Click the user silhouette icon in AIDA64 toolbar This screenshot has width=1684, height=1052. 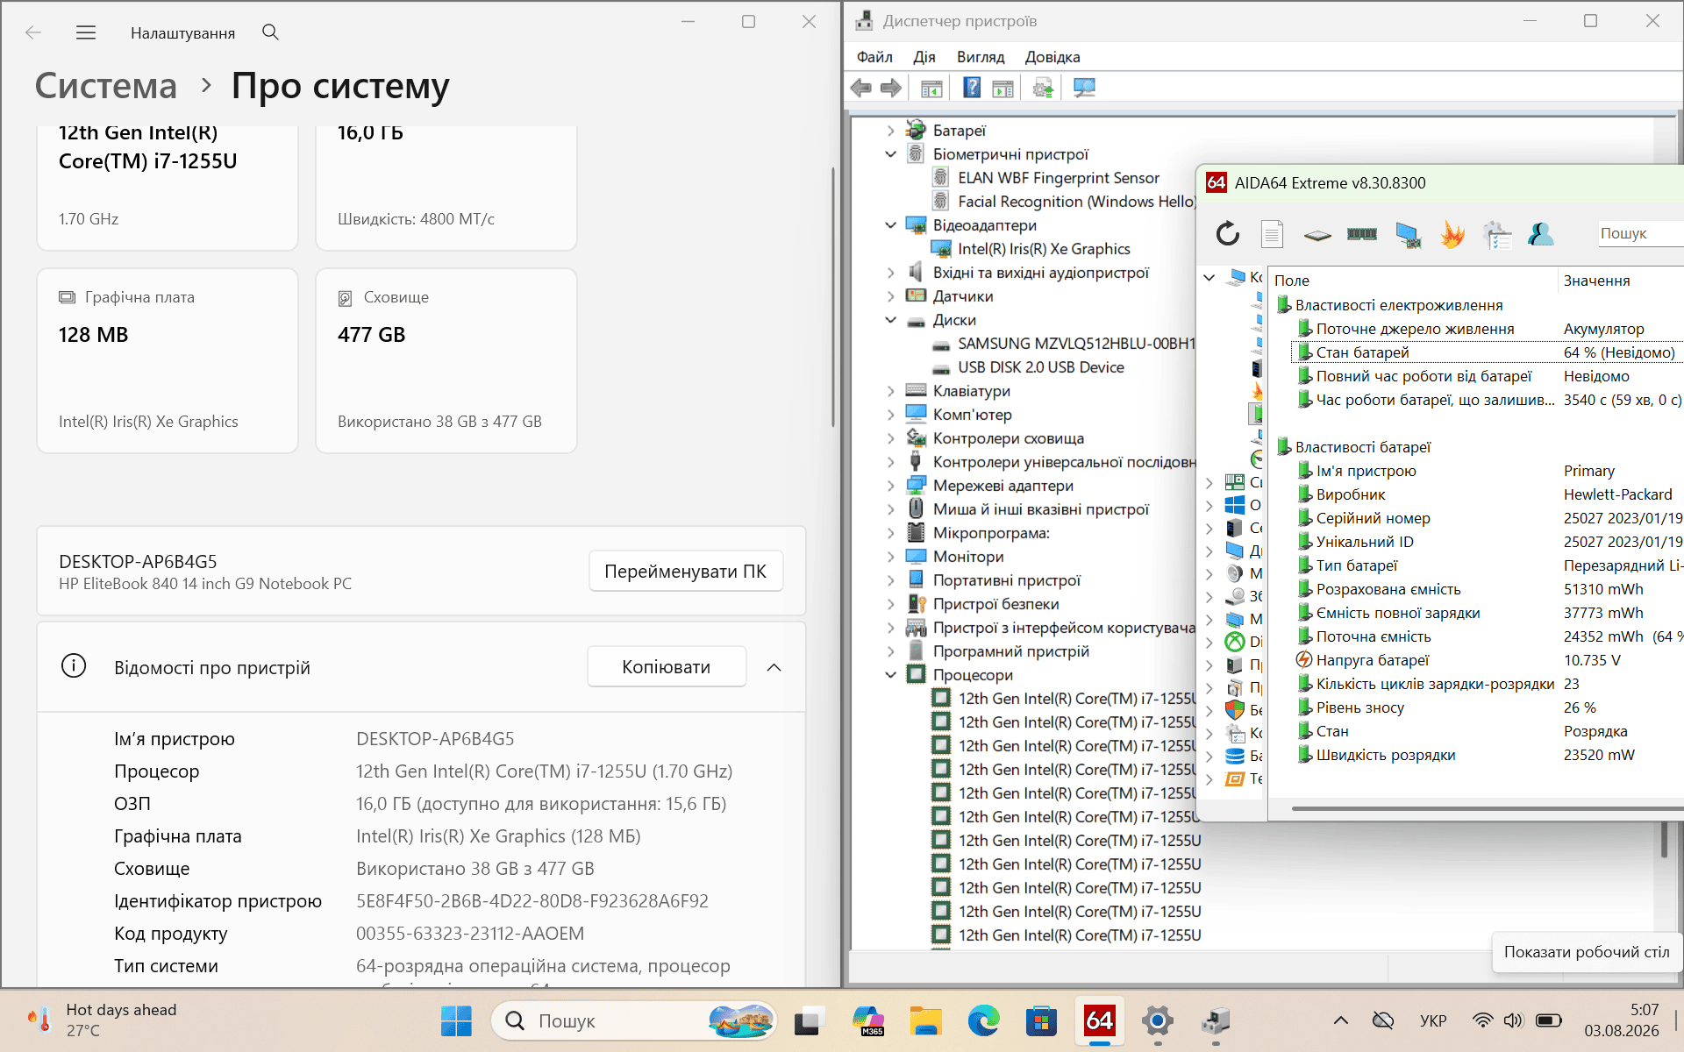[x=1540, y=233]
